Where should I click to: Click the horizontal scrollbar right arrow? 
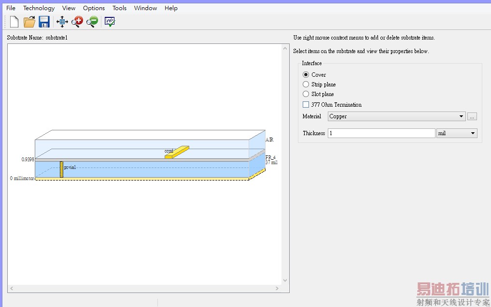277,288
